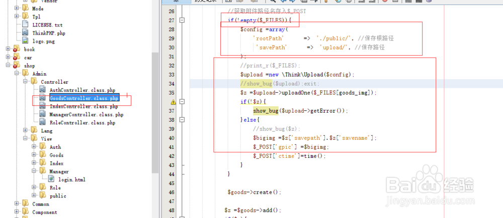Expand the Tpl folder node
The height and width of the screenshot is (218, 503).
(17, 17)
